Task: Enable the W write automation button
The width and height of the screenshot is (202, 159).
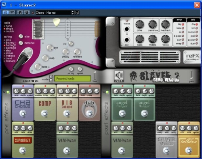Action: 27,13
